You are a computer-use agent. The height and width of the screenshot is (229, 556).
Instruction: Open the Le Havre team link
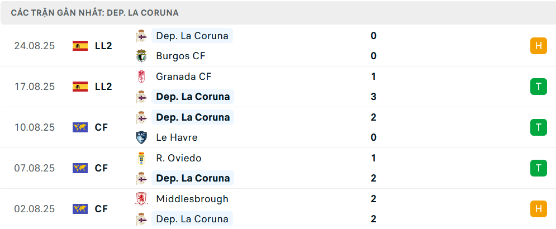coord(177,137)
